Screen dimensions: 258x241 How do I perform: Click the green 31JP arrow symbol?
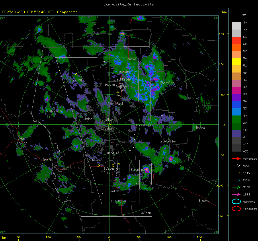coord(236,187)
